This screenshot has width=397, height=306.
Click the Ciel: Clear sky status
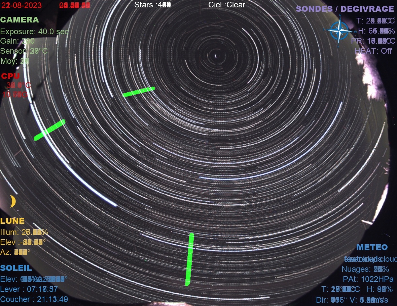tap(227, 5)
